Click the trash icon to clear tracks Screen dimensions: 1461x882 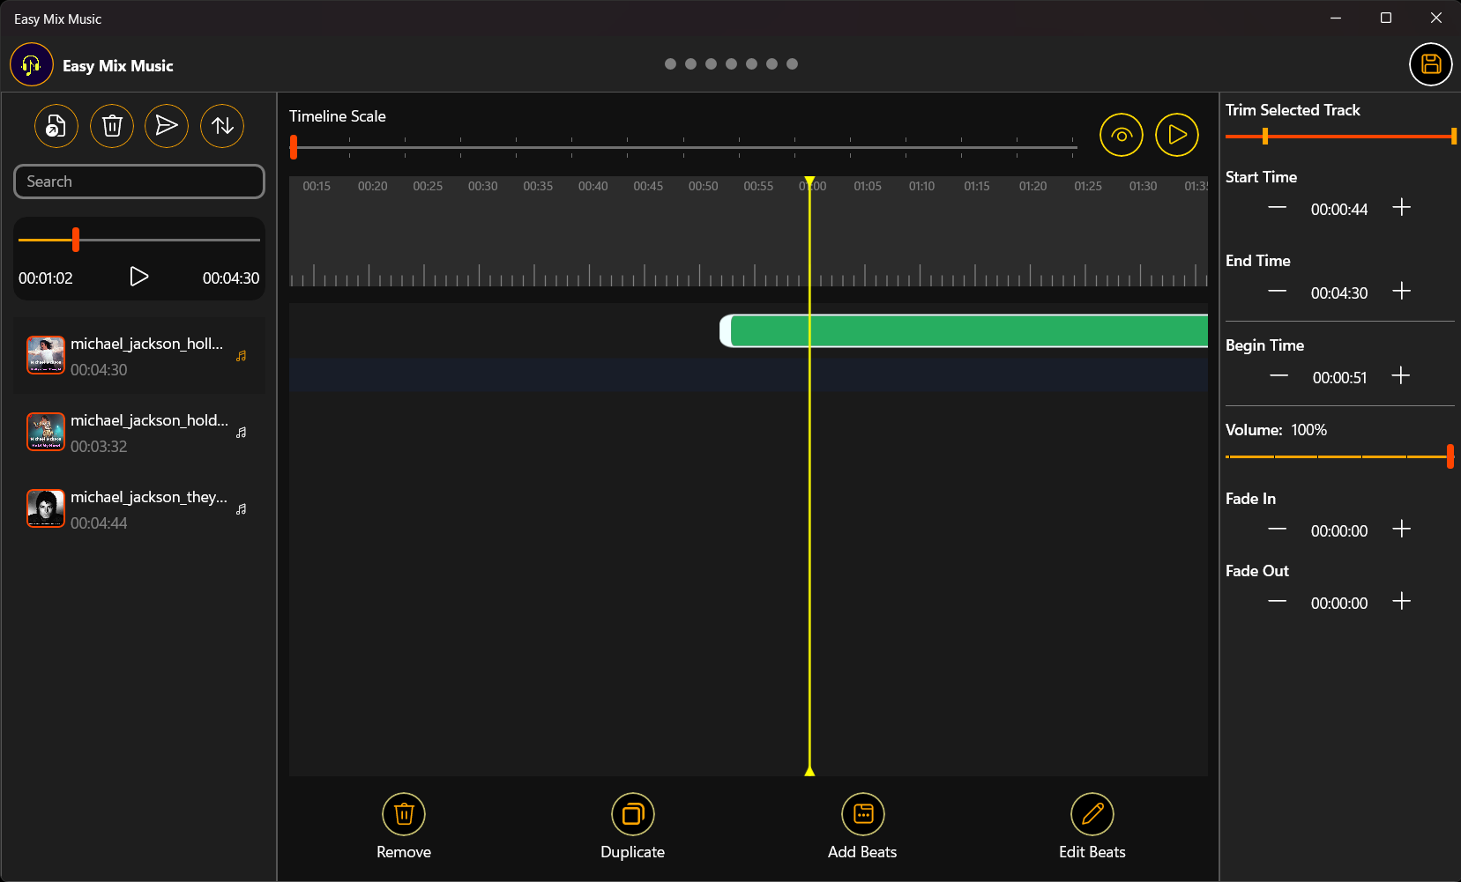point(111,126)
